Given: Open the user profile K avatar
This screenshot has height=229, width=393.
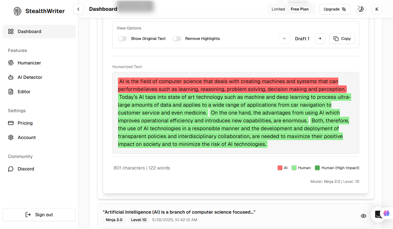Looking at the screenshot, I should pos(377,9).
